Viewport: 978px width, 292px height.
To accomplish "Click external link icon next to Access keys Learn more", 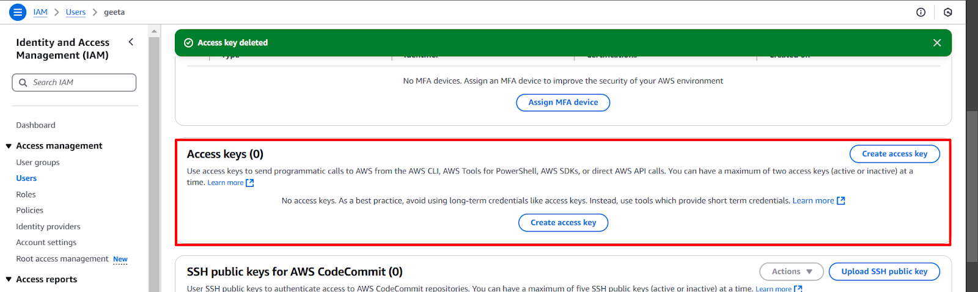I will pyautogui.click(x=249, y=183).
